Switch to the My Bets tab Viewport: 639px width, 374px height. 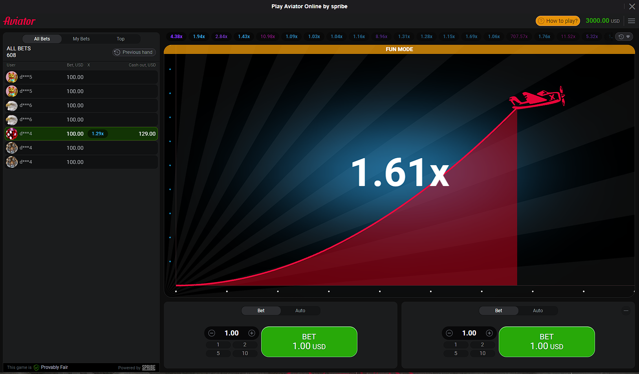coord(81,39)
